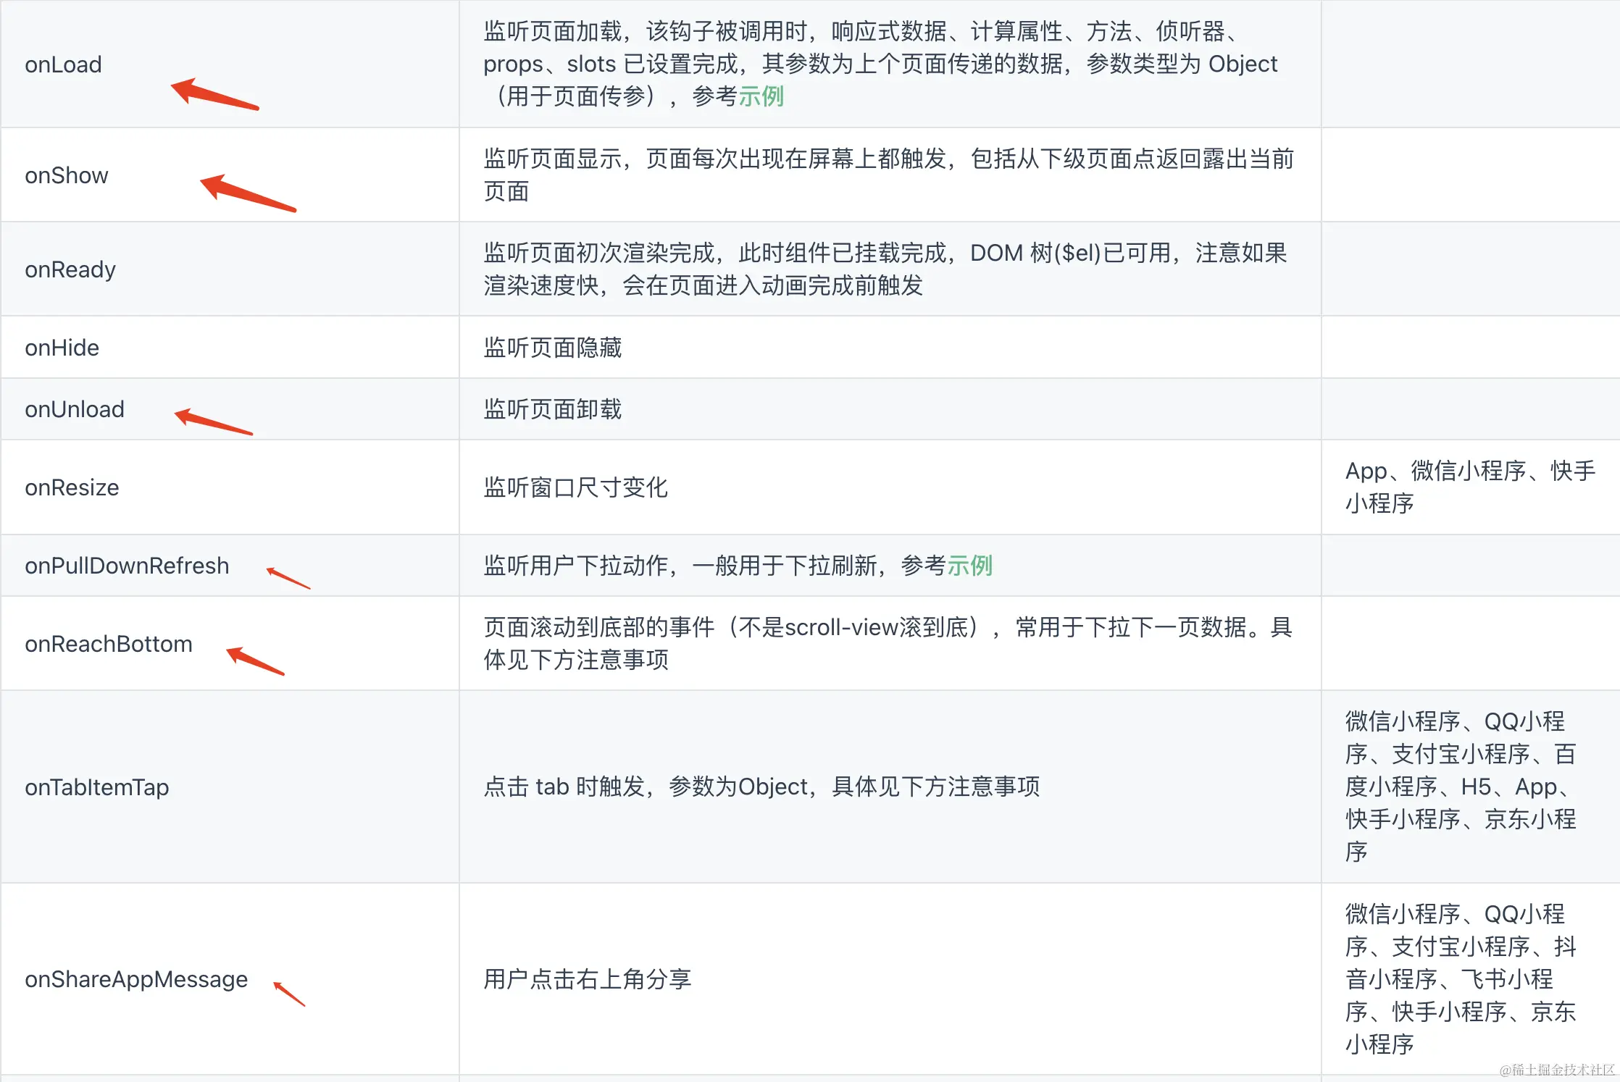Click the 监听页面隐藏 description text

coord(552,348)
